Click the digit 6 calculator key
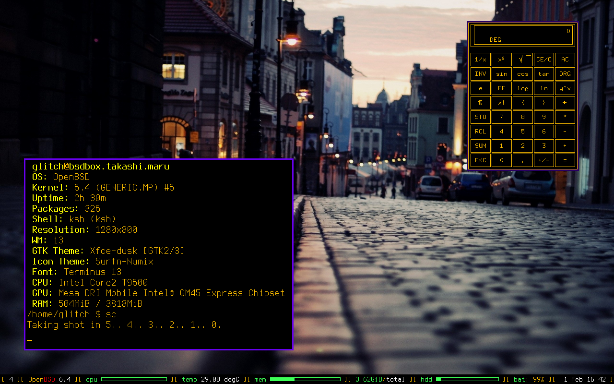The width and height of the screenshot is (614, 384). (x=544, y=132)
